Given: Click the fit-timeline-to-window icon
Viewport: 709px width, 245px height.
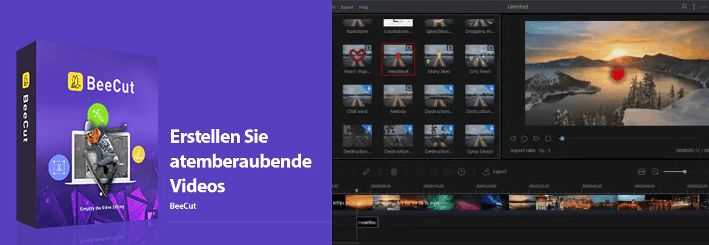Looking at the screenshot, I should click(641, 172).
